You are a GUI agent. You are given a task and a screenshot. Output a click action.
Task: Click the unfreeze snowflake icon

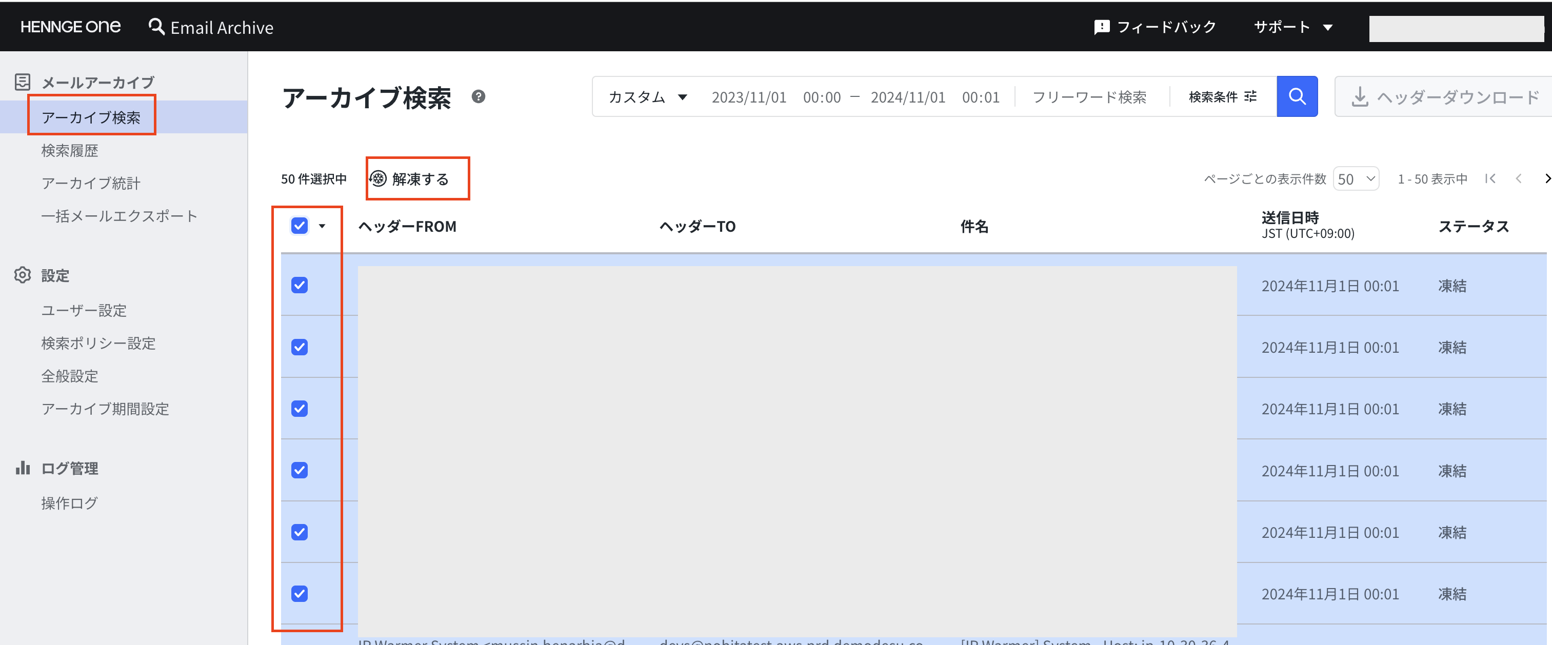[378, 178]
